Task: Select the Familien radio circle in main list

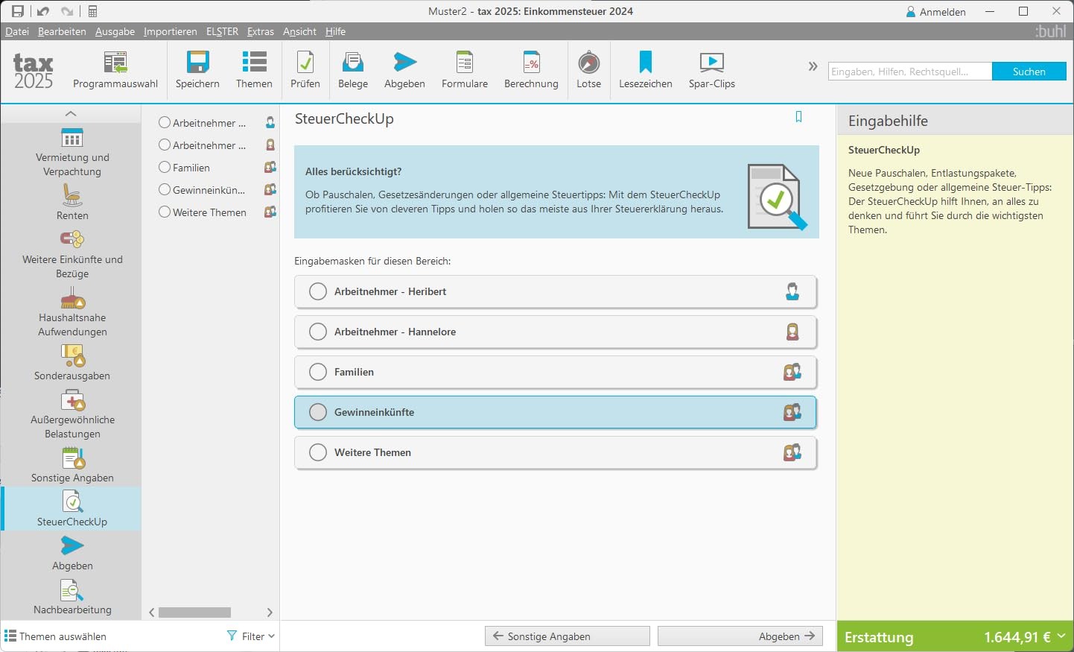Action: click(318, 372)
